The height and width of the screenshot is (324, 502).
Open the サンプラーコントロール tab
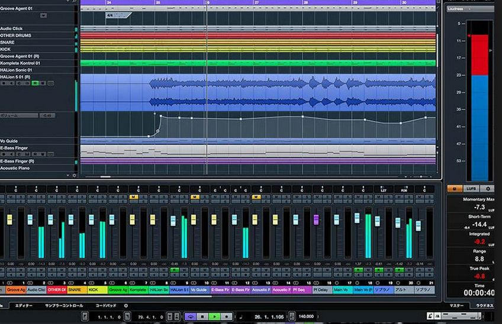[65, 306]
